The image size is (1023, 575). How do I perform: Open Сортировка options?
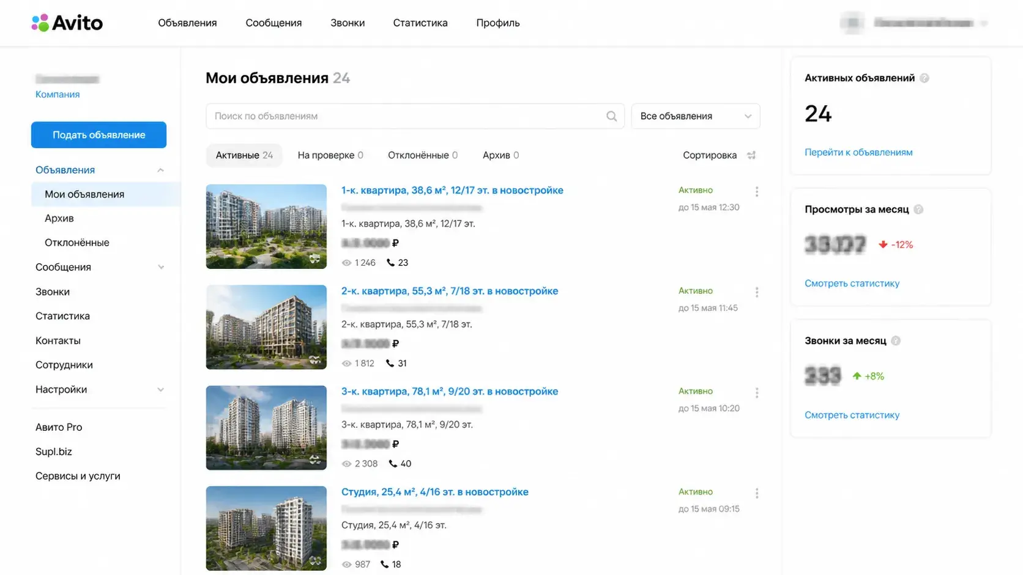pyautogui.click(x=710, y=155)
